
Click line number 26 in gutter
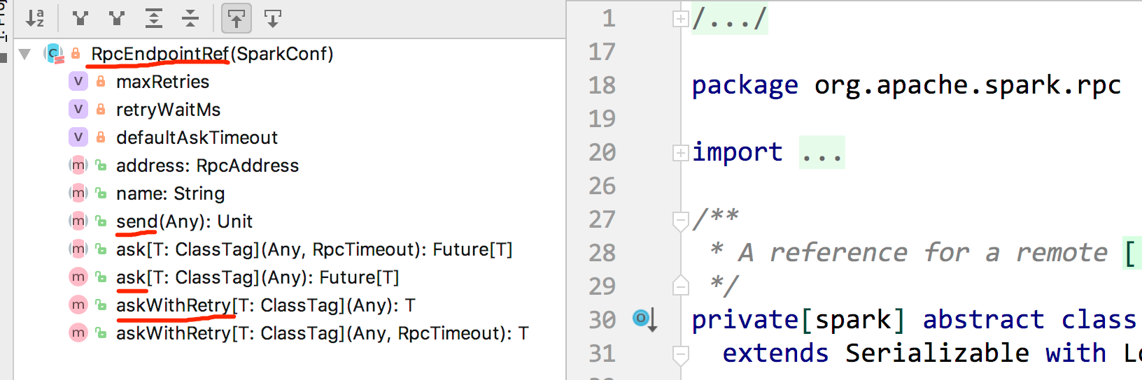click(602, 186)
